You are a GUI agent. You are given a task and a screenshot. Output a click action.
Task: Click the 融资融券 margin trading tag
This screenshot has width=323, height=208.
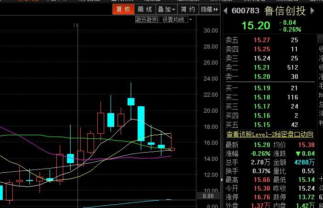click(147, 20)
